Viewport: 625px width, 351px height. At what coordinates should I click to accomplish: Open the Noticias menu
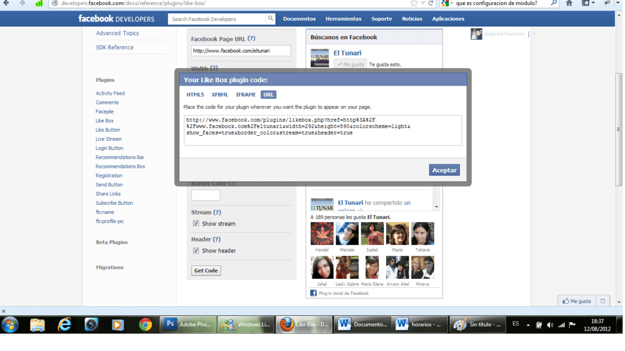click(x=412, y=19)
